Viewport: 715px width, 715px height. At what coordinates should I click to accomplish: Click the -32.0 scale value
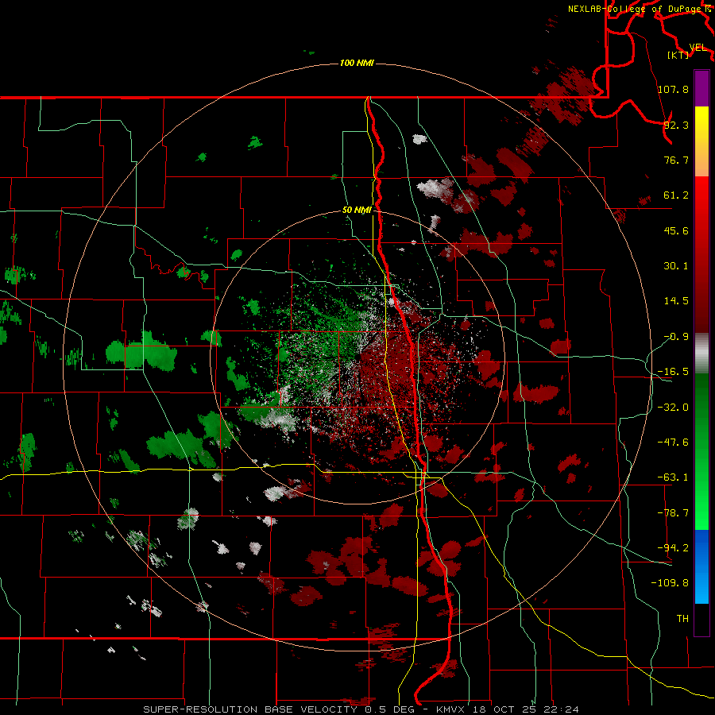pos(673,408)
